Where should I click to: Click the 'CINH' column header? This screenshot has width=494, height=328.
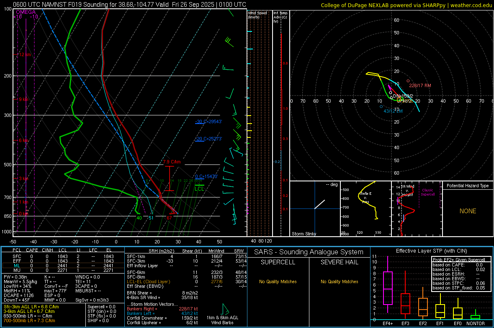coord(47,250)
